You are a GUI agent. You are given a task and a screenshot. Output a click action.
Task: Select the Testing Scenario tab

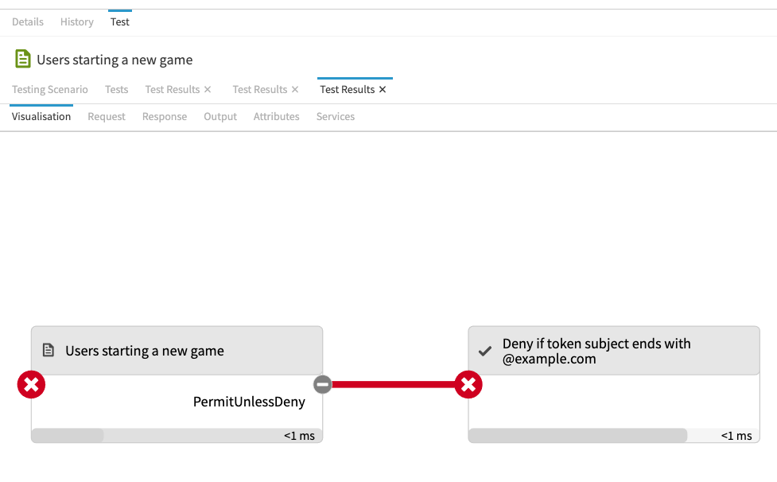pos(50,90)
